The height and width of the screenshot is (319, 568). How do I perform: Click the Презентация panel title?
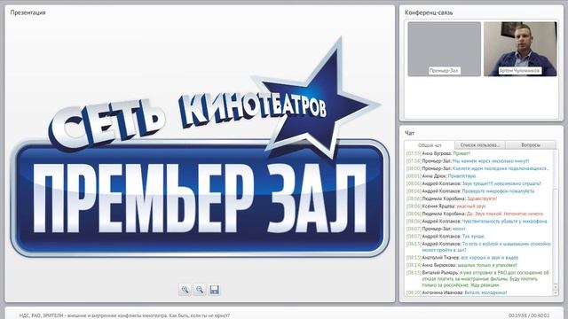pos(28,12)
